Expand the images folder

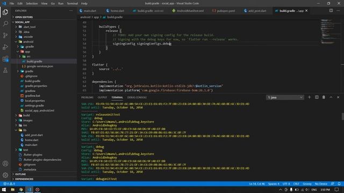point(27,120)
